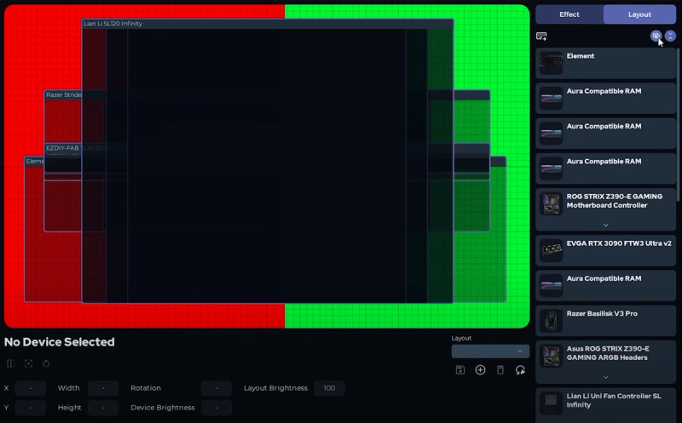Click the save layout icon

click(460, 370)
